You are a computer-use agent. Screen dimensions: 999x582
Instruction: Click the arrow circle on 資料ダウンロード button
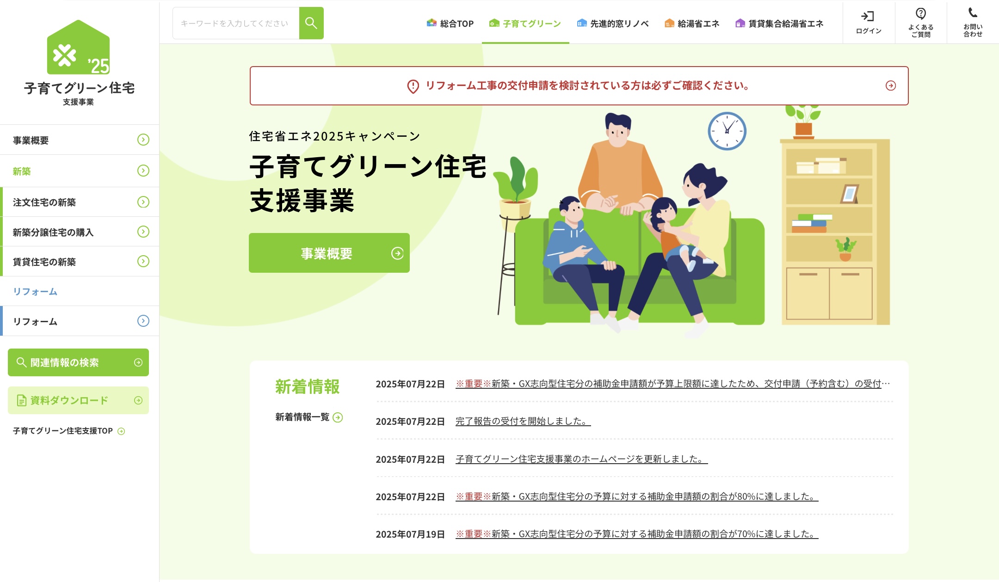point(138,400)
